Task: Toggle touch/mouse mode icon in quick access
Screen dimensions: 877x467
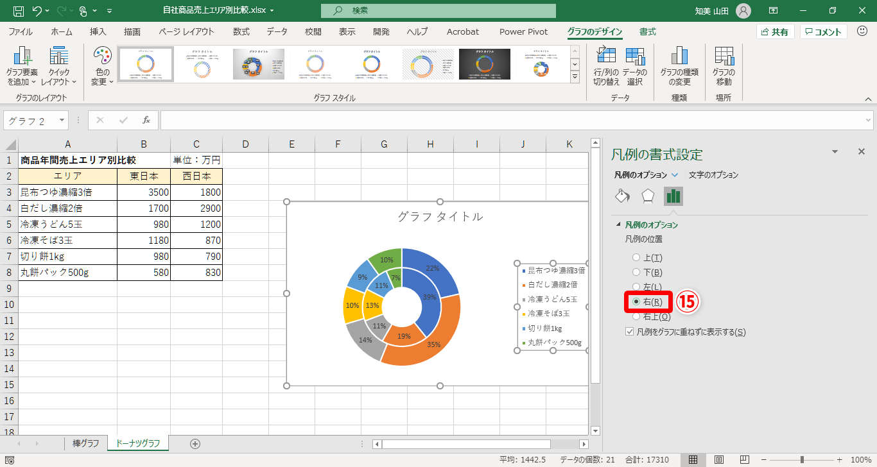Action: [83, 11]
